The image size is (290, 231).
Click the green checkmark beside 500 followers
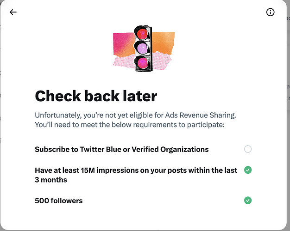click(248, 201)
